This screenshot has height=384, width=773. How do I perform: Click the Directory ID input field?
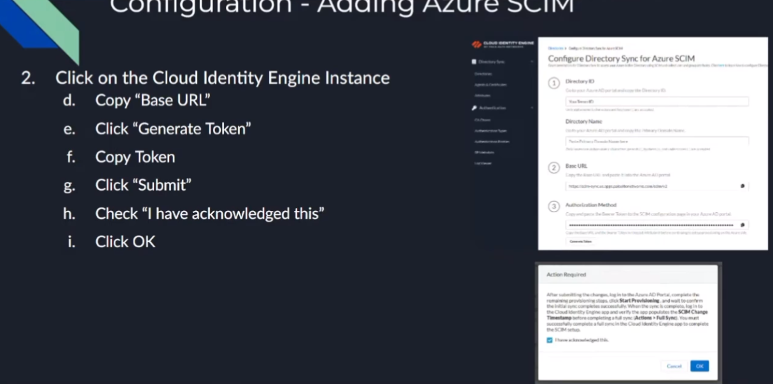(x=657, y=101)
